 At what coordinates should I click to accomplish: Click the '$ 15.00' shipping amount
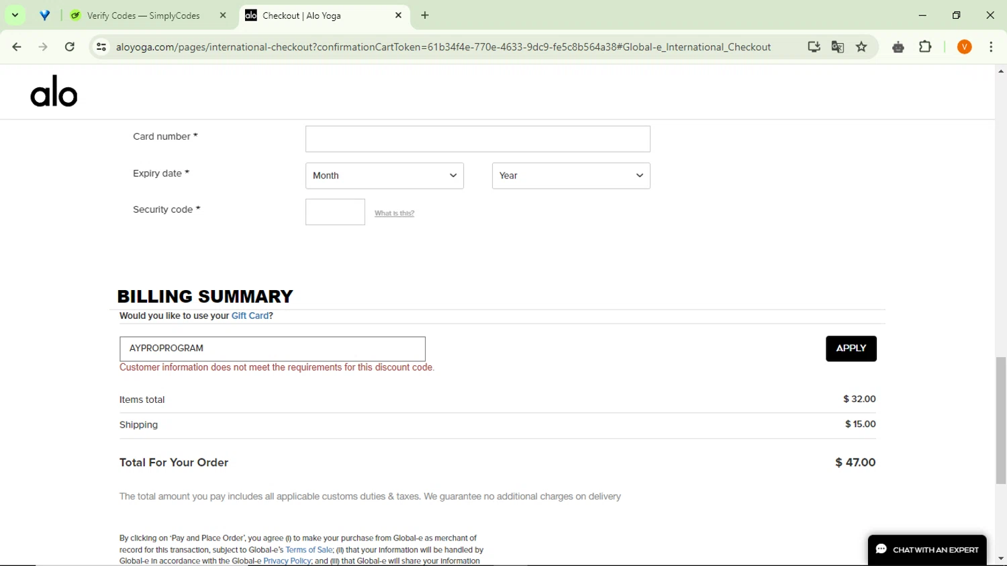tap(861, 424)
